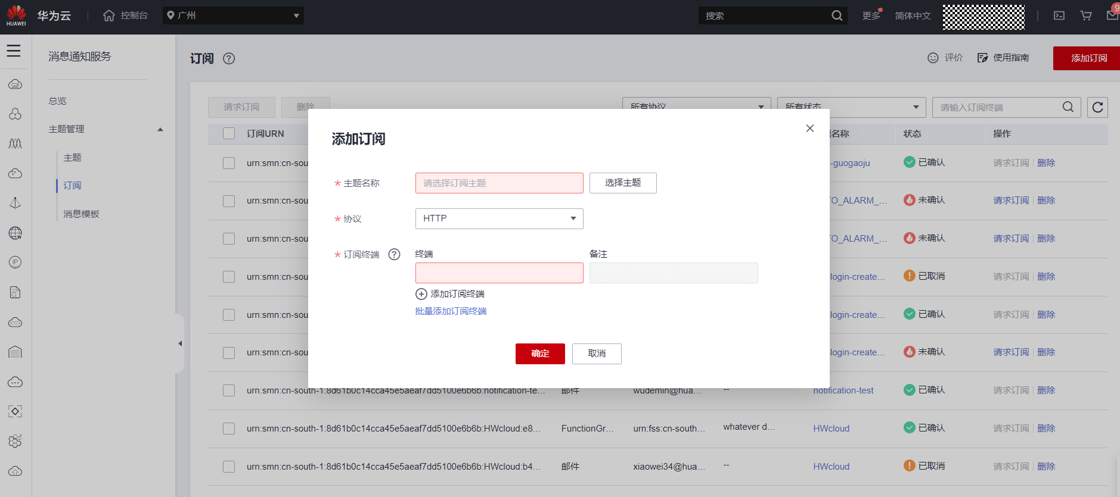
Task: Check the first 未确认 O_ALARM_… row
Action: (229, 201)
